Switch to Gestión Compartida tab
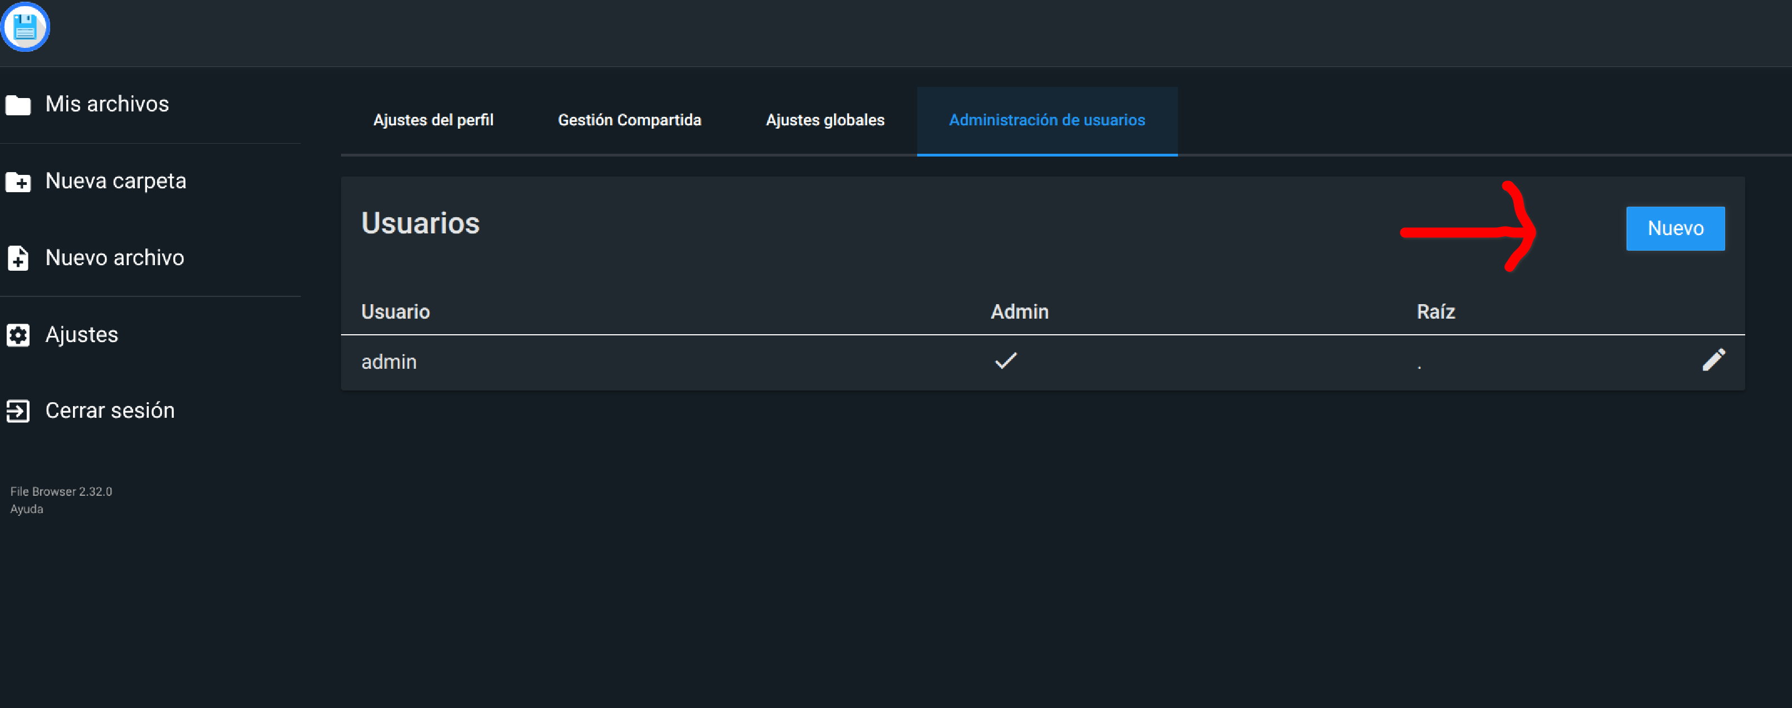Screen dimensions: 1792x708 point(629,120)
